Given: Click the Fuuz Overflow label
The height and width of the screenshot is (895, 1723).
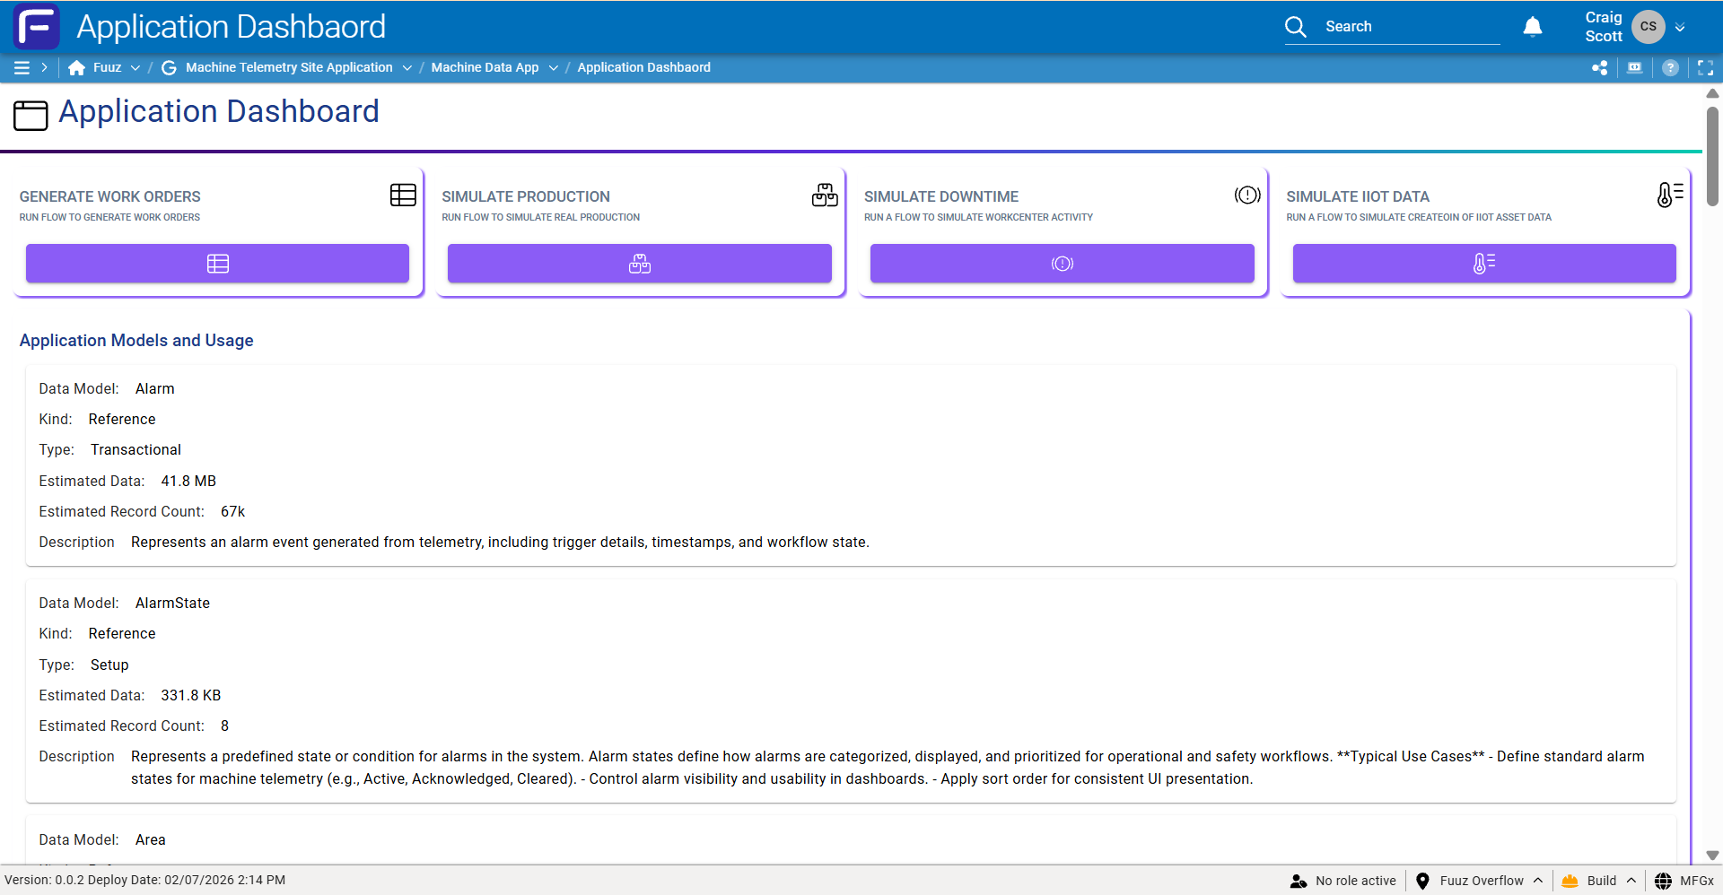Looking at the screenshot, I should click(1482, 881).
